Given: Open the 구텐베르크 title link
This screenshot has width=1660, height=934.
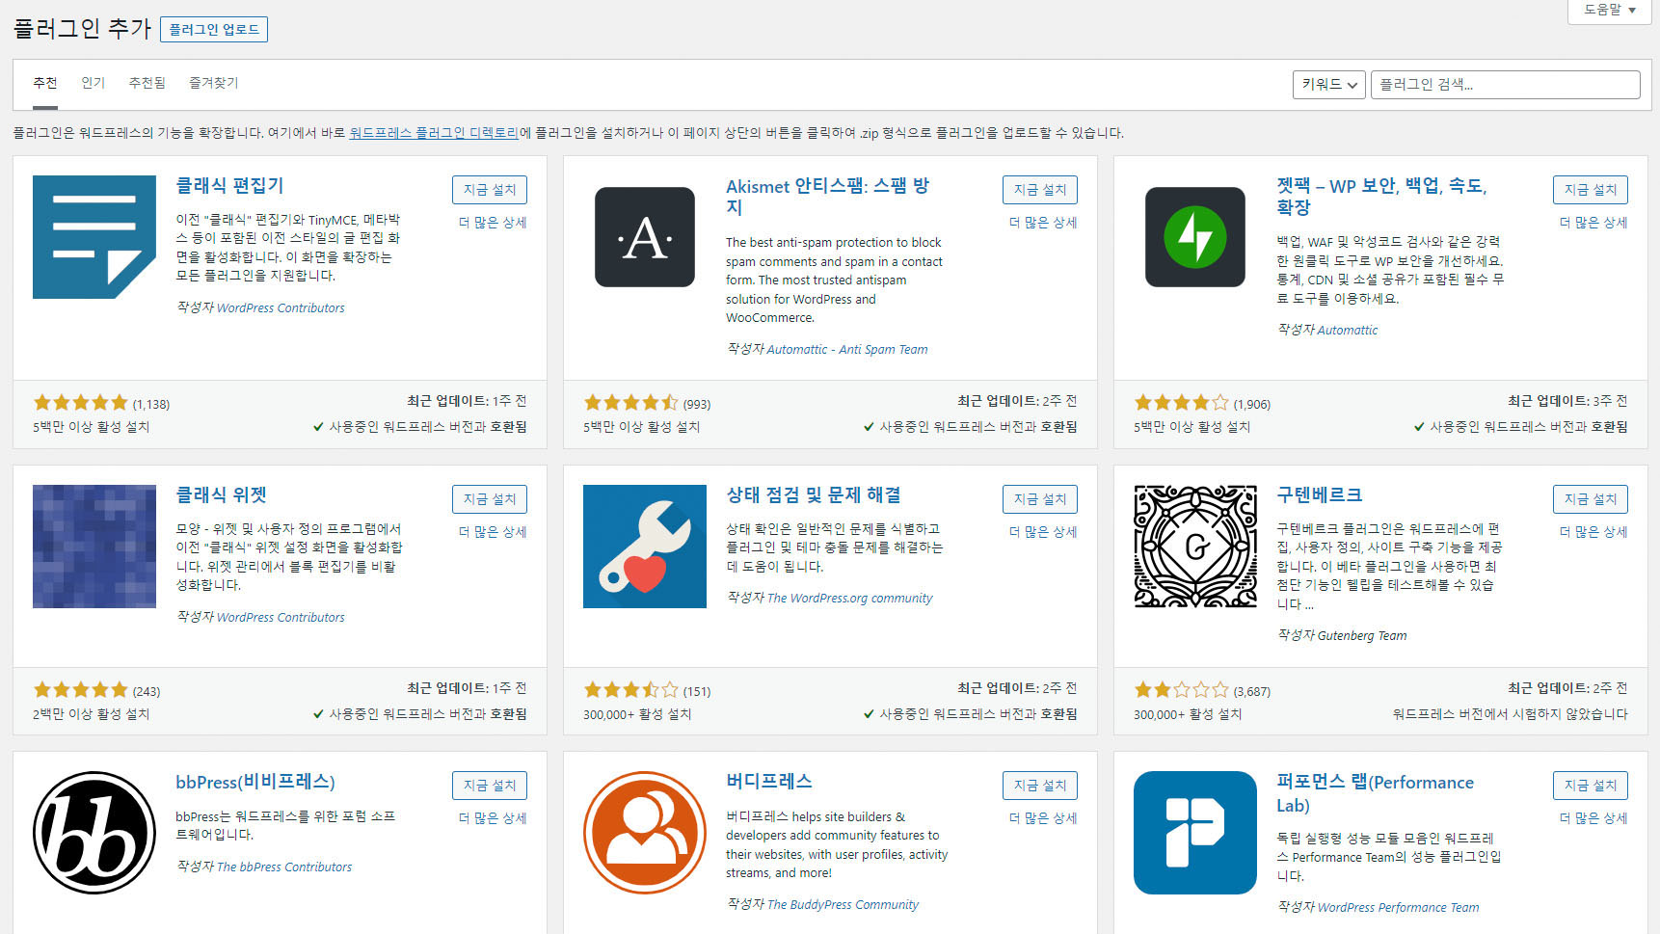Looking at the screenshot, I should tap(1319, 495).
